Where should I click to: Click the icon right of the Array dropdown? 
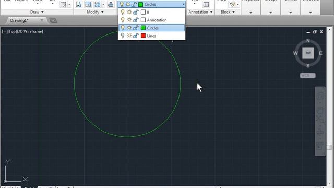[111, 4]
